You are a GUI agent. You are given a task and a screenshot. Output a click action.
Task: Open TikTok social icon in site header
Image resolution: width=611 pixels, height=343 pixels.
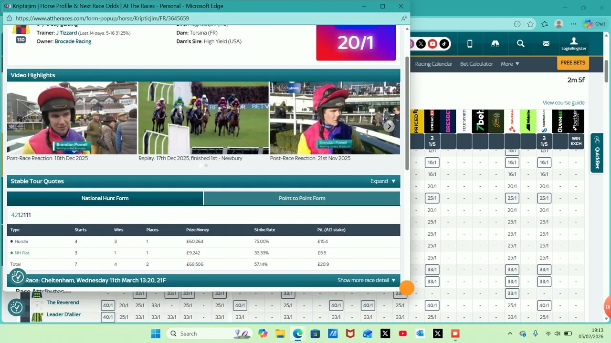(444, 44)
